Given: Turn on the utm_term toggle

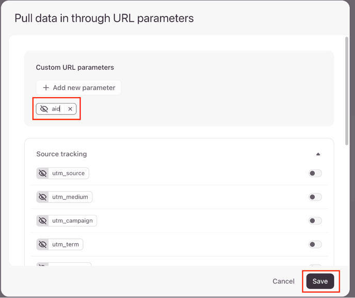Looking at the screenshot, I should (x=315, y=244).
